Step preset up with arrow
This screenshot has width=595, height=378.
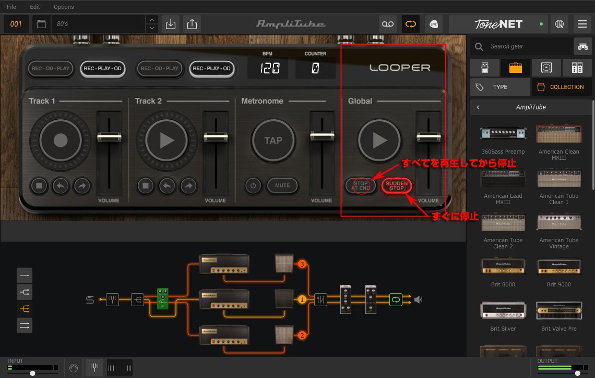pyautogui.click(x=152, y=20)
